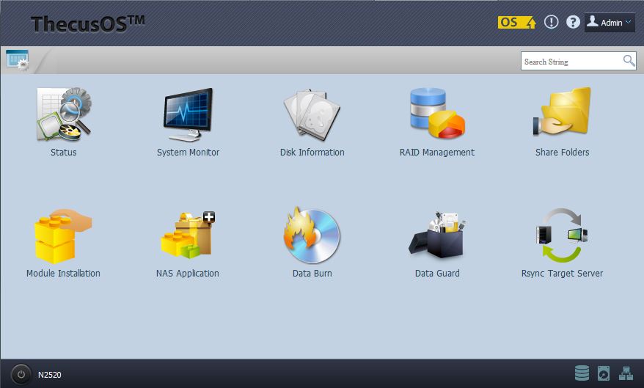The image size is (644, 388).
Task: View system alerts exclamation icon
Action: tap(551, 22)
